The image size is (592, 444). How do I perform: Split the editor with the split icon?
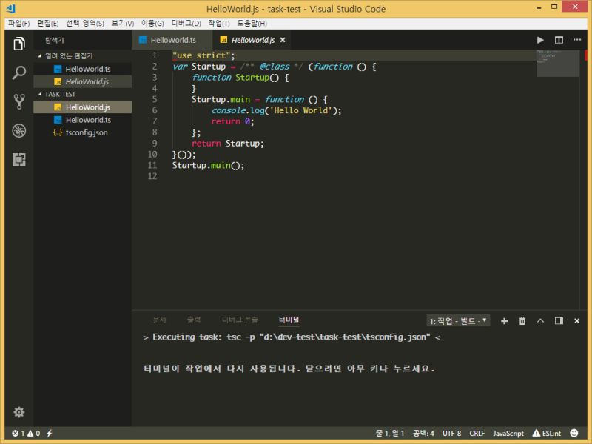558,40
